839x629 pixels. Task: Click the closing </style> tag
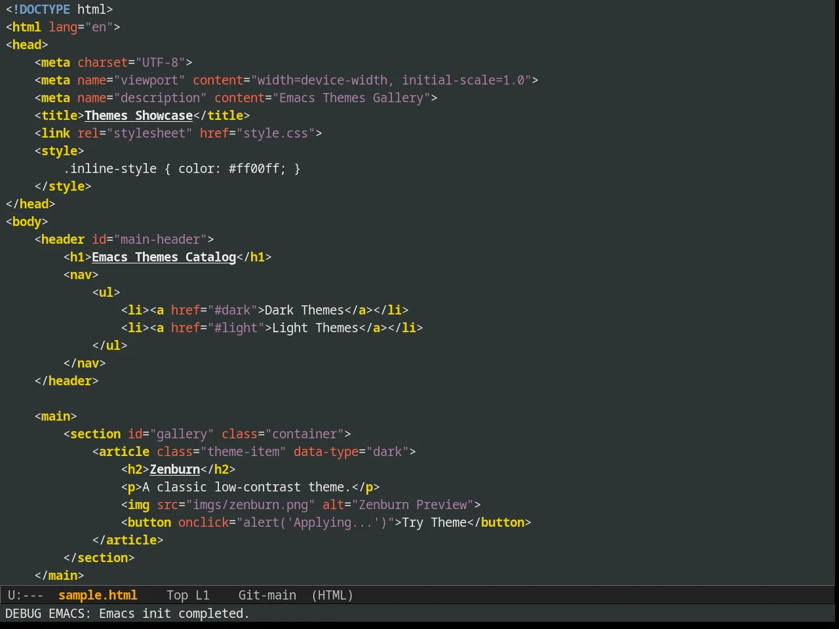tap(63, 186)
